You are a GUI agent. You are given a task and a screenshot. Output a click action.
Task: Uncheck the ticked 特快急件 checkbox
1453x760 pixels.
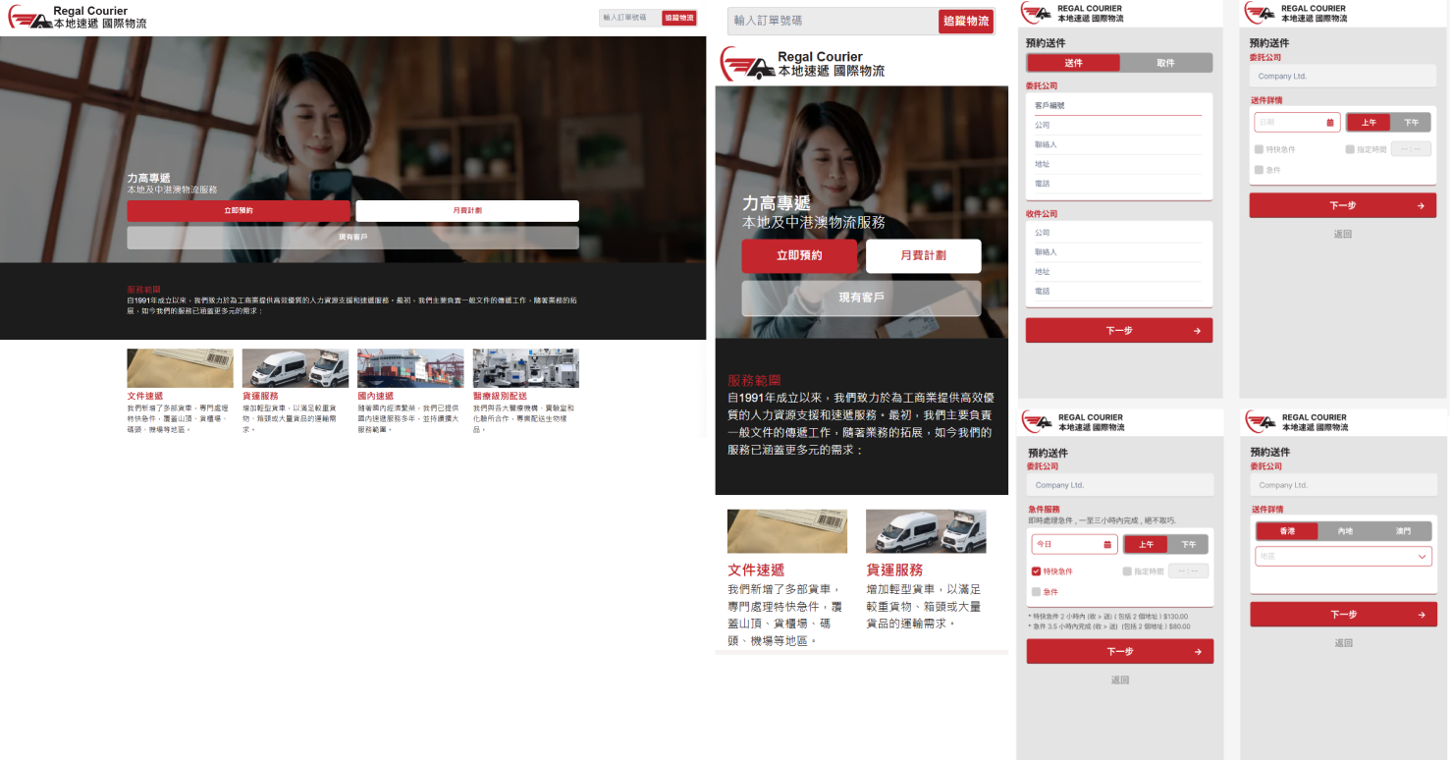(x=1036, y=571)
